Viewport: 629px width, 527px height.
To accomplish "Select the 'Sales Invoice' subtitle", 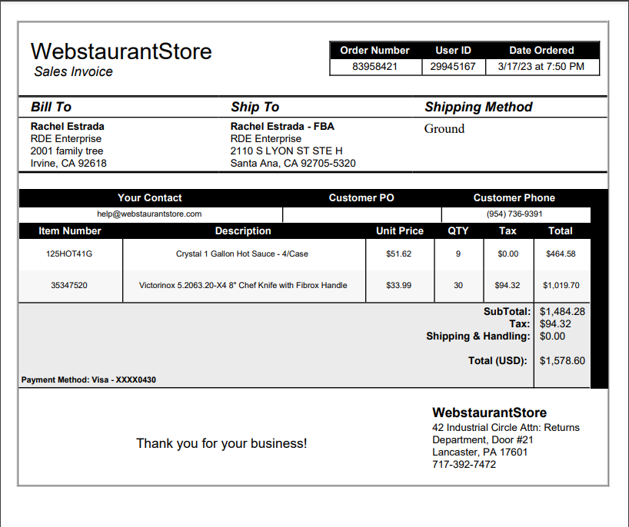I will (x=73, y=71).
